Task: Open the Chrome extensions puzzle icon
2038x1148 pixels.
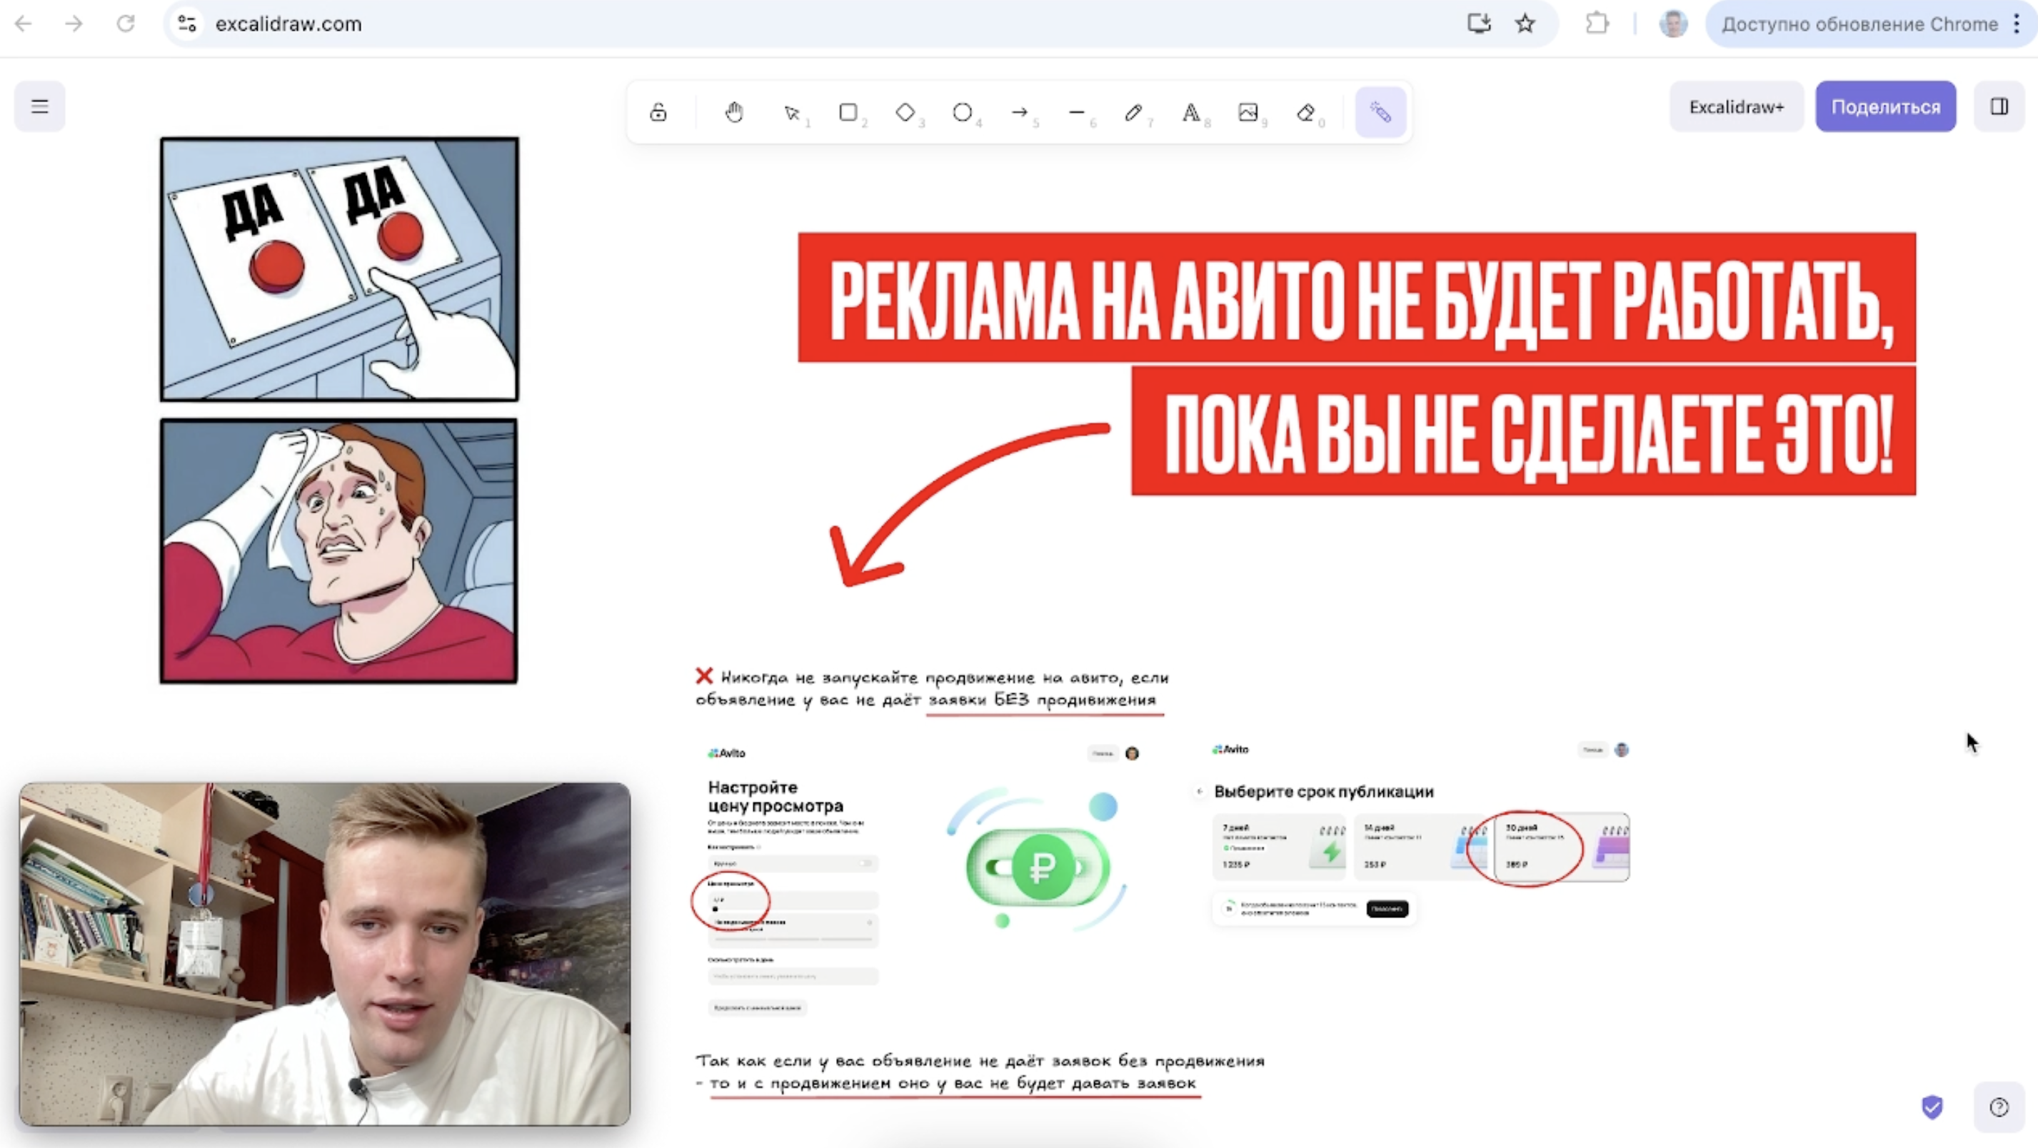Action: tap(1597, 24)
